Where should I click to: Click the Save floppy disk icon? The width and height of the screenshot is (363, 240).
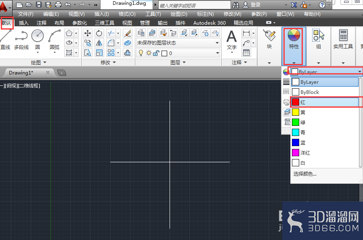point(39,4)
